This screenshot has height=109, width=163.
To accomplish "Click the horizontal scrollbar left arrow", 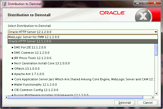I will (x=7, y=97).
